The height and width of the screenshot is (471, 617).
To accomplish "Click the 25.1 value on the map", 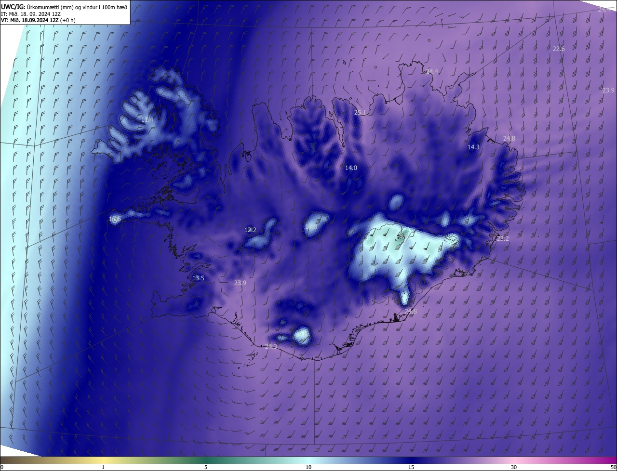I will pos(361,112).
